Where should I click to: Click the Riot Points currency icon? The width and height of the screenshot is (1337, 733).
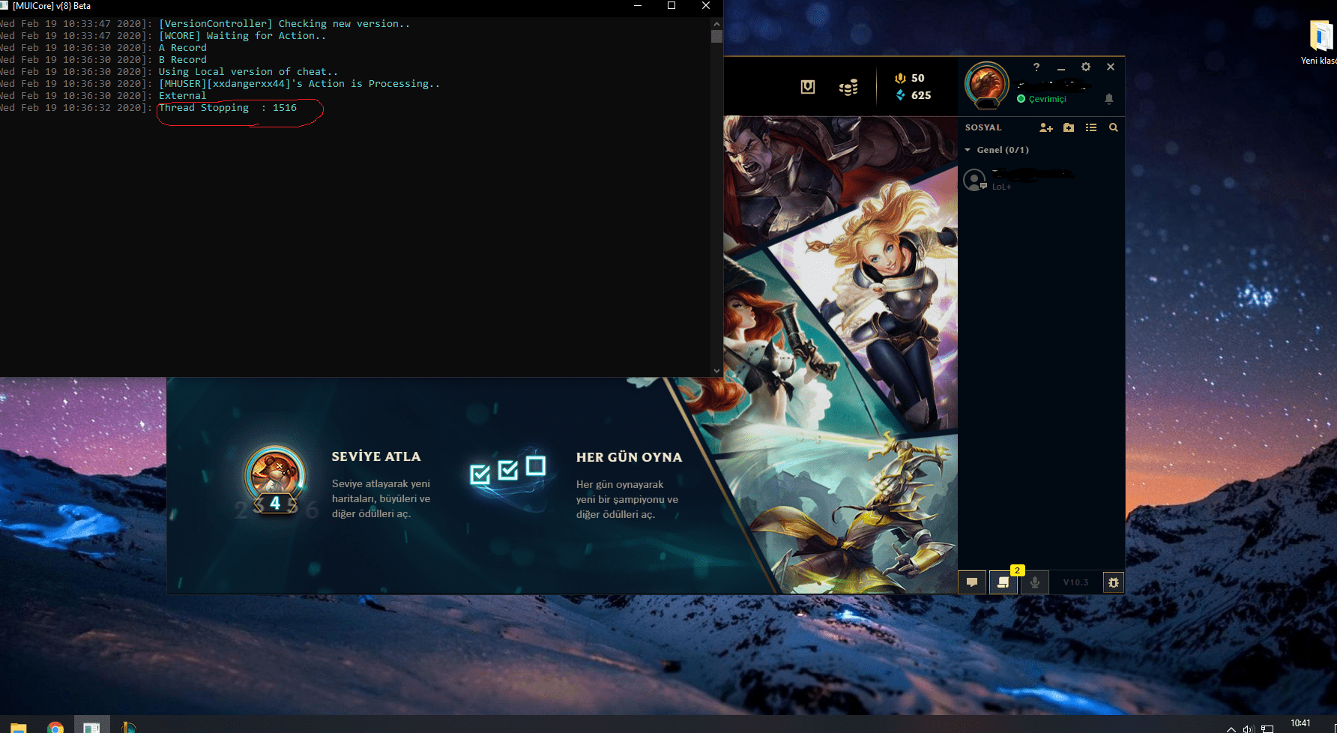(900, 78)
